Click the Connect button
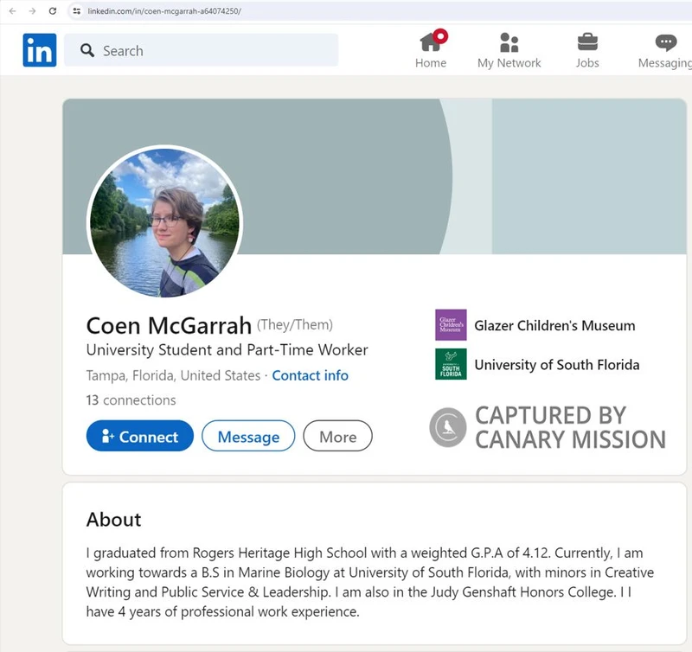 click(x=140, y=436)
